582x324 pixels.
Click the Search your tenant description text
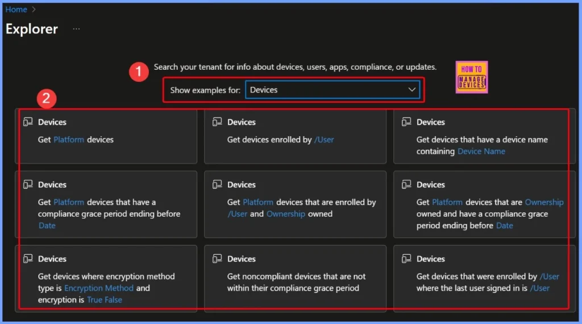(x=295, y=67)
